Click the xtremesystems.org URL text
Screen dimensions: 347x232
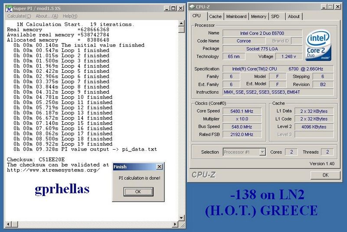[x=53, y=170]
